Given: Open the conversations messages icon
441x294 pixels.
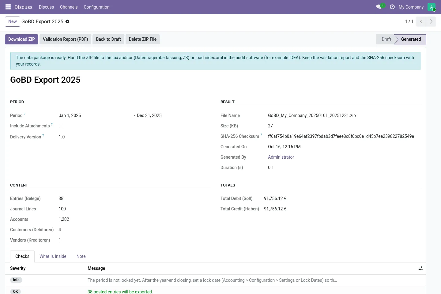Looking at the screenshot, I should click(379, 7).
